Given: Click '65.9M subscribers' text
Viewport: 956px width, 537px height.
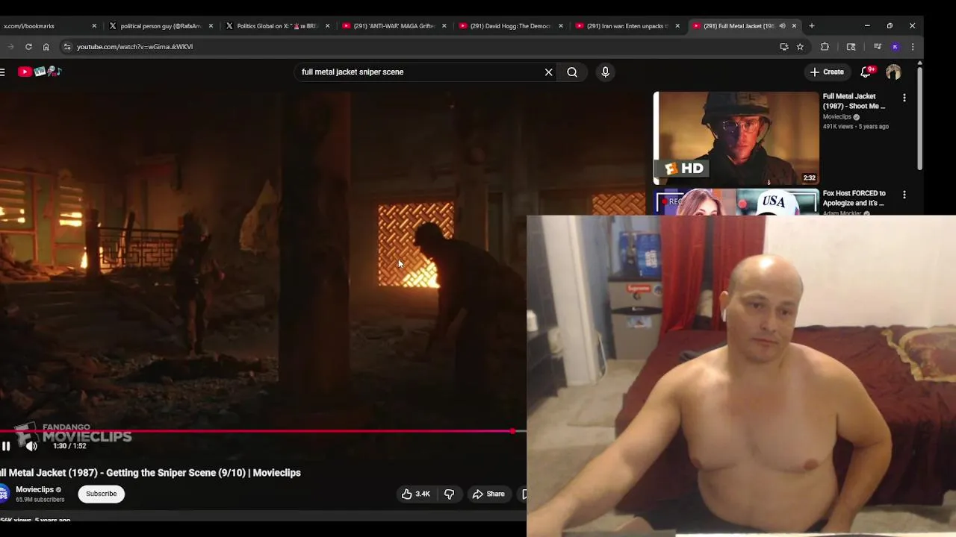Looking at the screenshot, I should coord(40,500).
